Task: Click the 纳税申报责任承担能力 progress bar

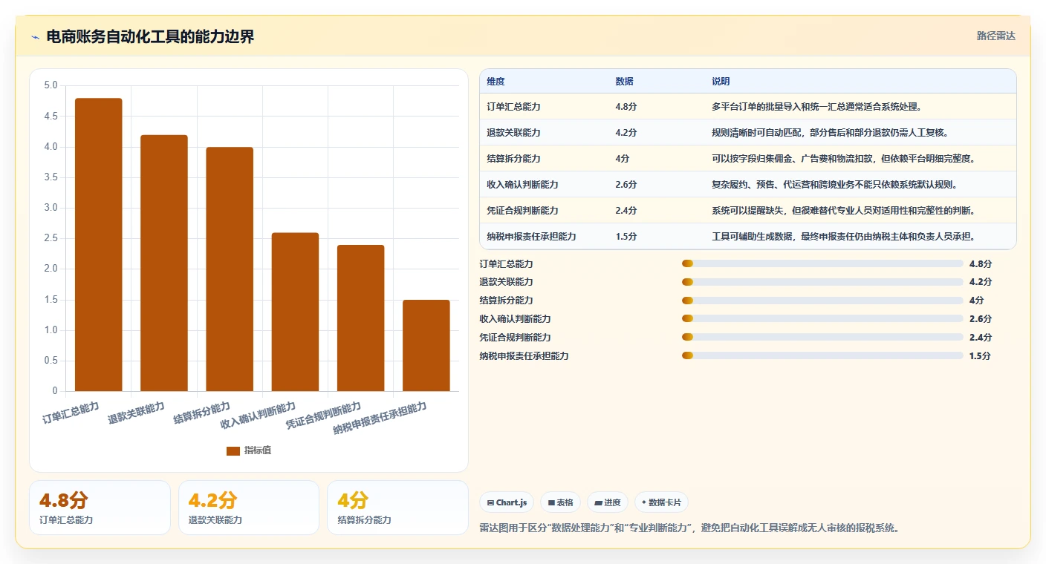Action: pyautogui.click(x=822, y=356)
